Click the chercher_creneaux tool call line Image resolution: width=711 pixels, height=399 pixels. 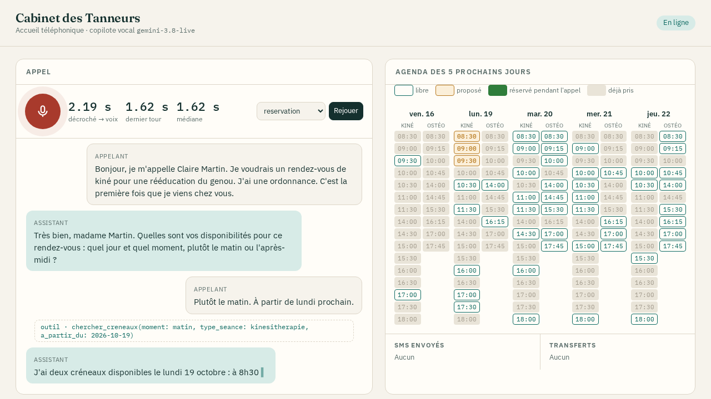click(x=194, y=331)
